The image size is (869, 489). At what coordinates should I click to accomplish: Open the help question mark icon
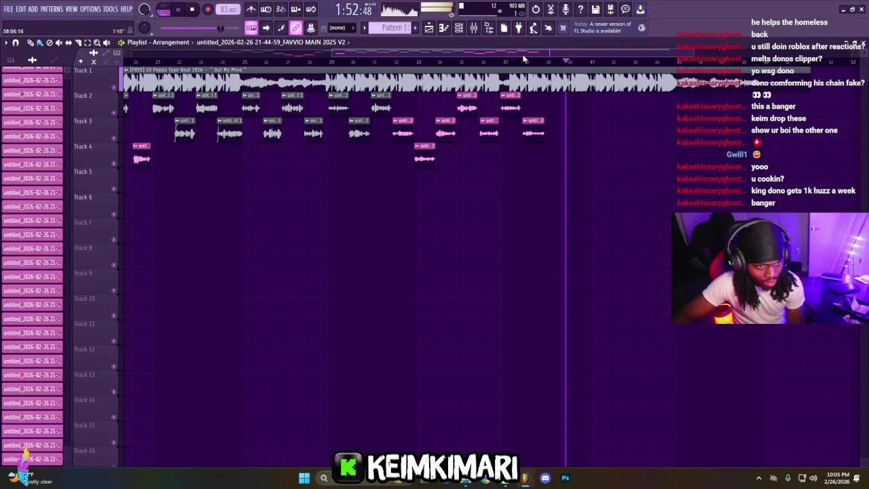click(x=580, y=10)
